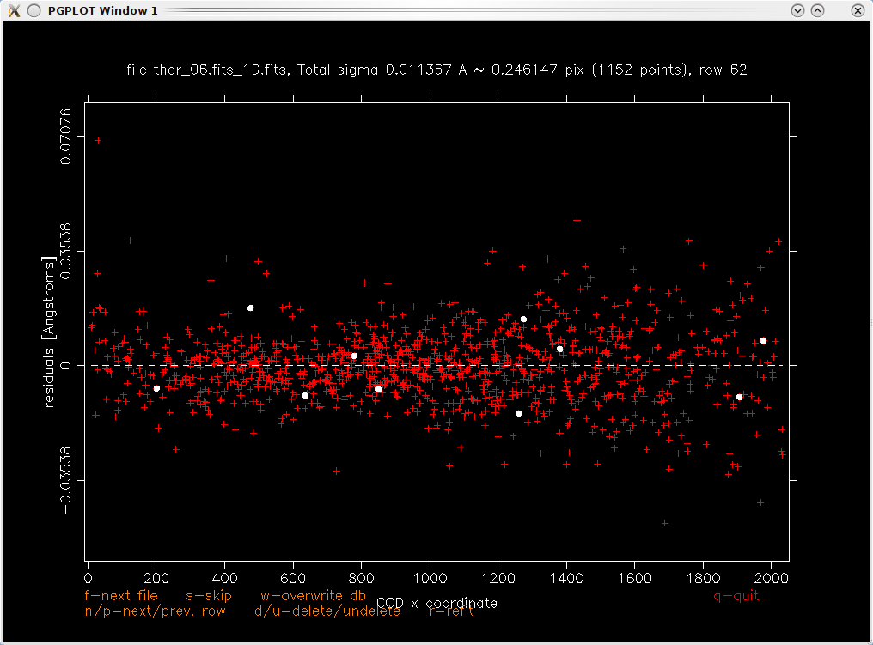Screen dimensions: 873x645
Task: Click the 'r-refit' command text
Action: (x=451, y=611)
